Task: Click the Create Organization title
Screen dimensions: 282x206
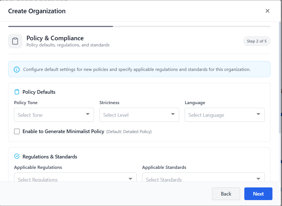Action: pyautogui.click(x=37, y=11)
